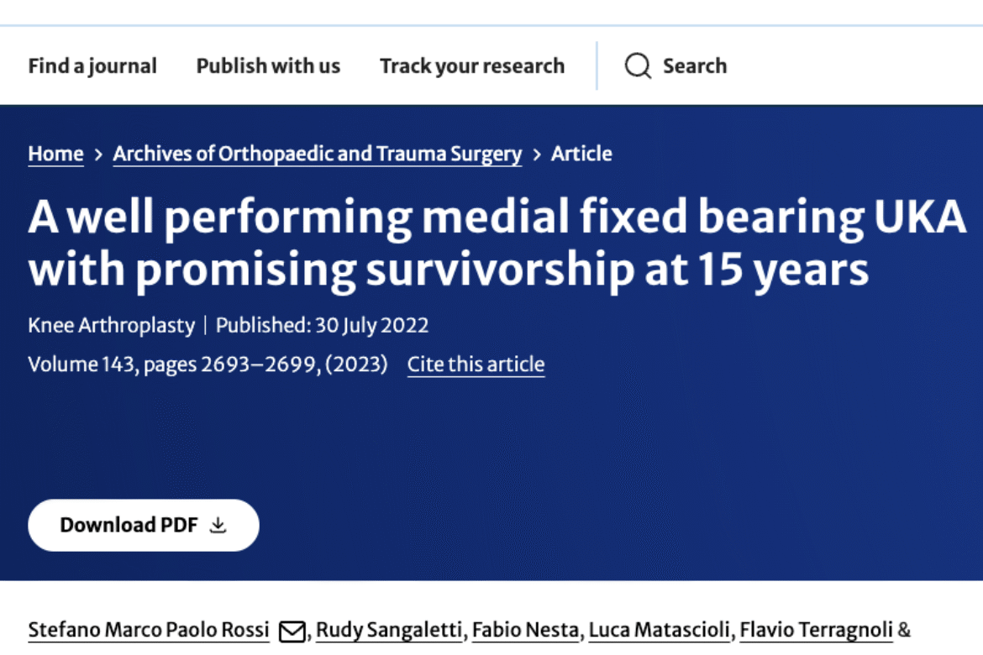Open author profile Rudy Sangaletti
The height and width of the screenshot is (655, 983).
(x=388, y=631)
